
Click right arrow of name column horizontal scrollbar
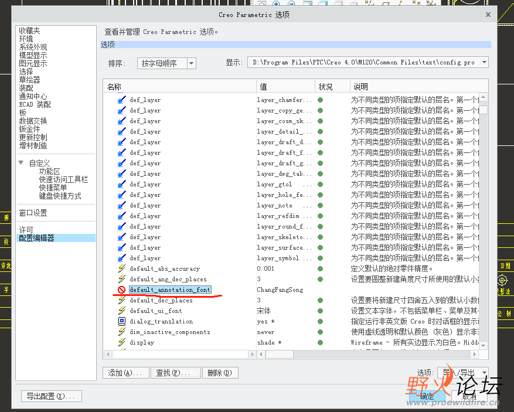(252, 354)
